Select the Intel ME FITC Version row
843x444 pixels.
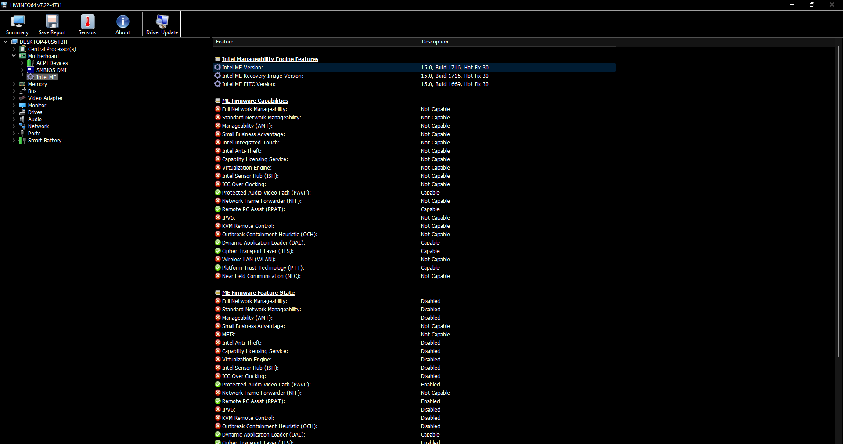414,84
